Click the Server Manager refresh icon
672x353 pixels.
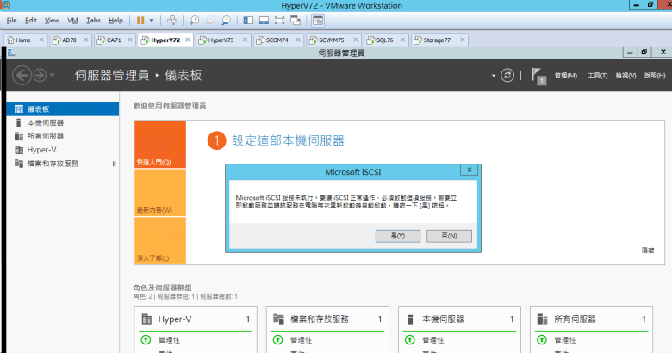point(507,75)
